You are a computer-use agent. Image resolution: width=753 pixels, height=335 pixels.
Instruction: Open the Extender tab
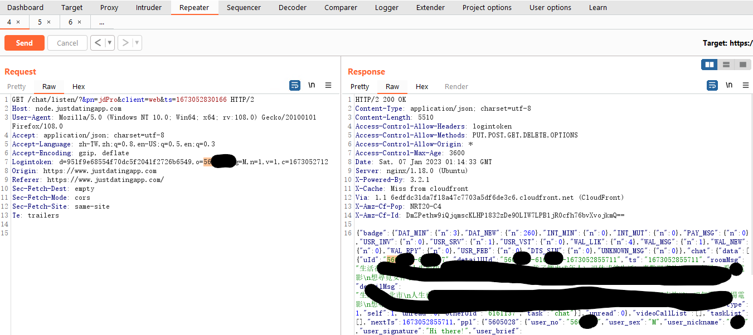430,8
